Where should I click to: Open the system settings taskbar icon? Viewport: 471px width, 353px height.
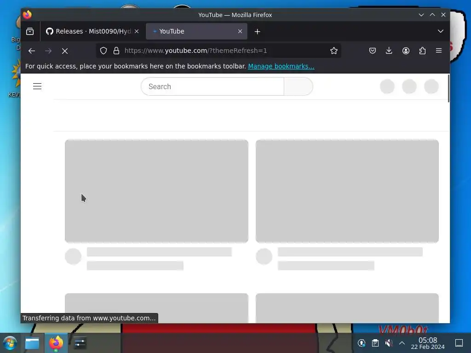[80, 343]
